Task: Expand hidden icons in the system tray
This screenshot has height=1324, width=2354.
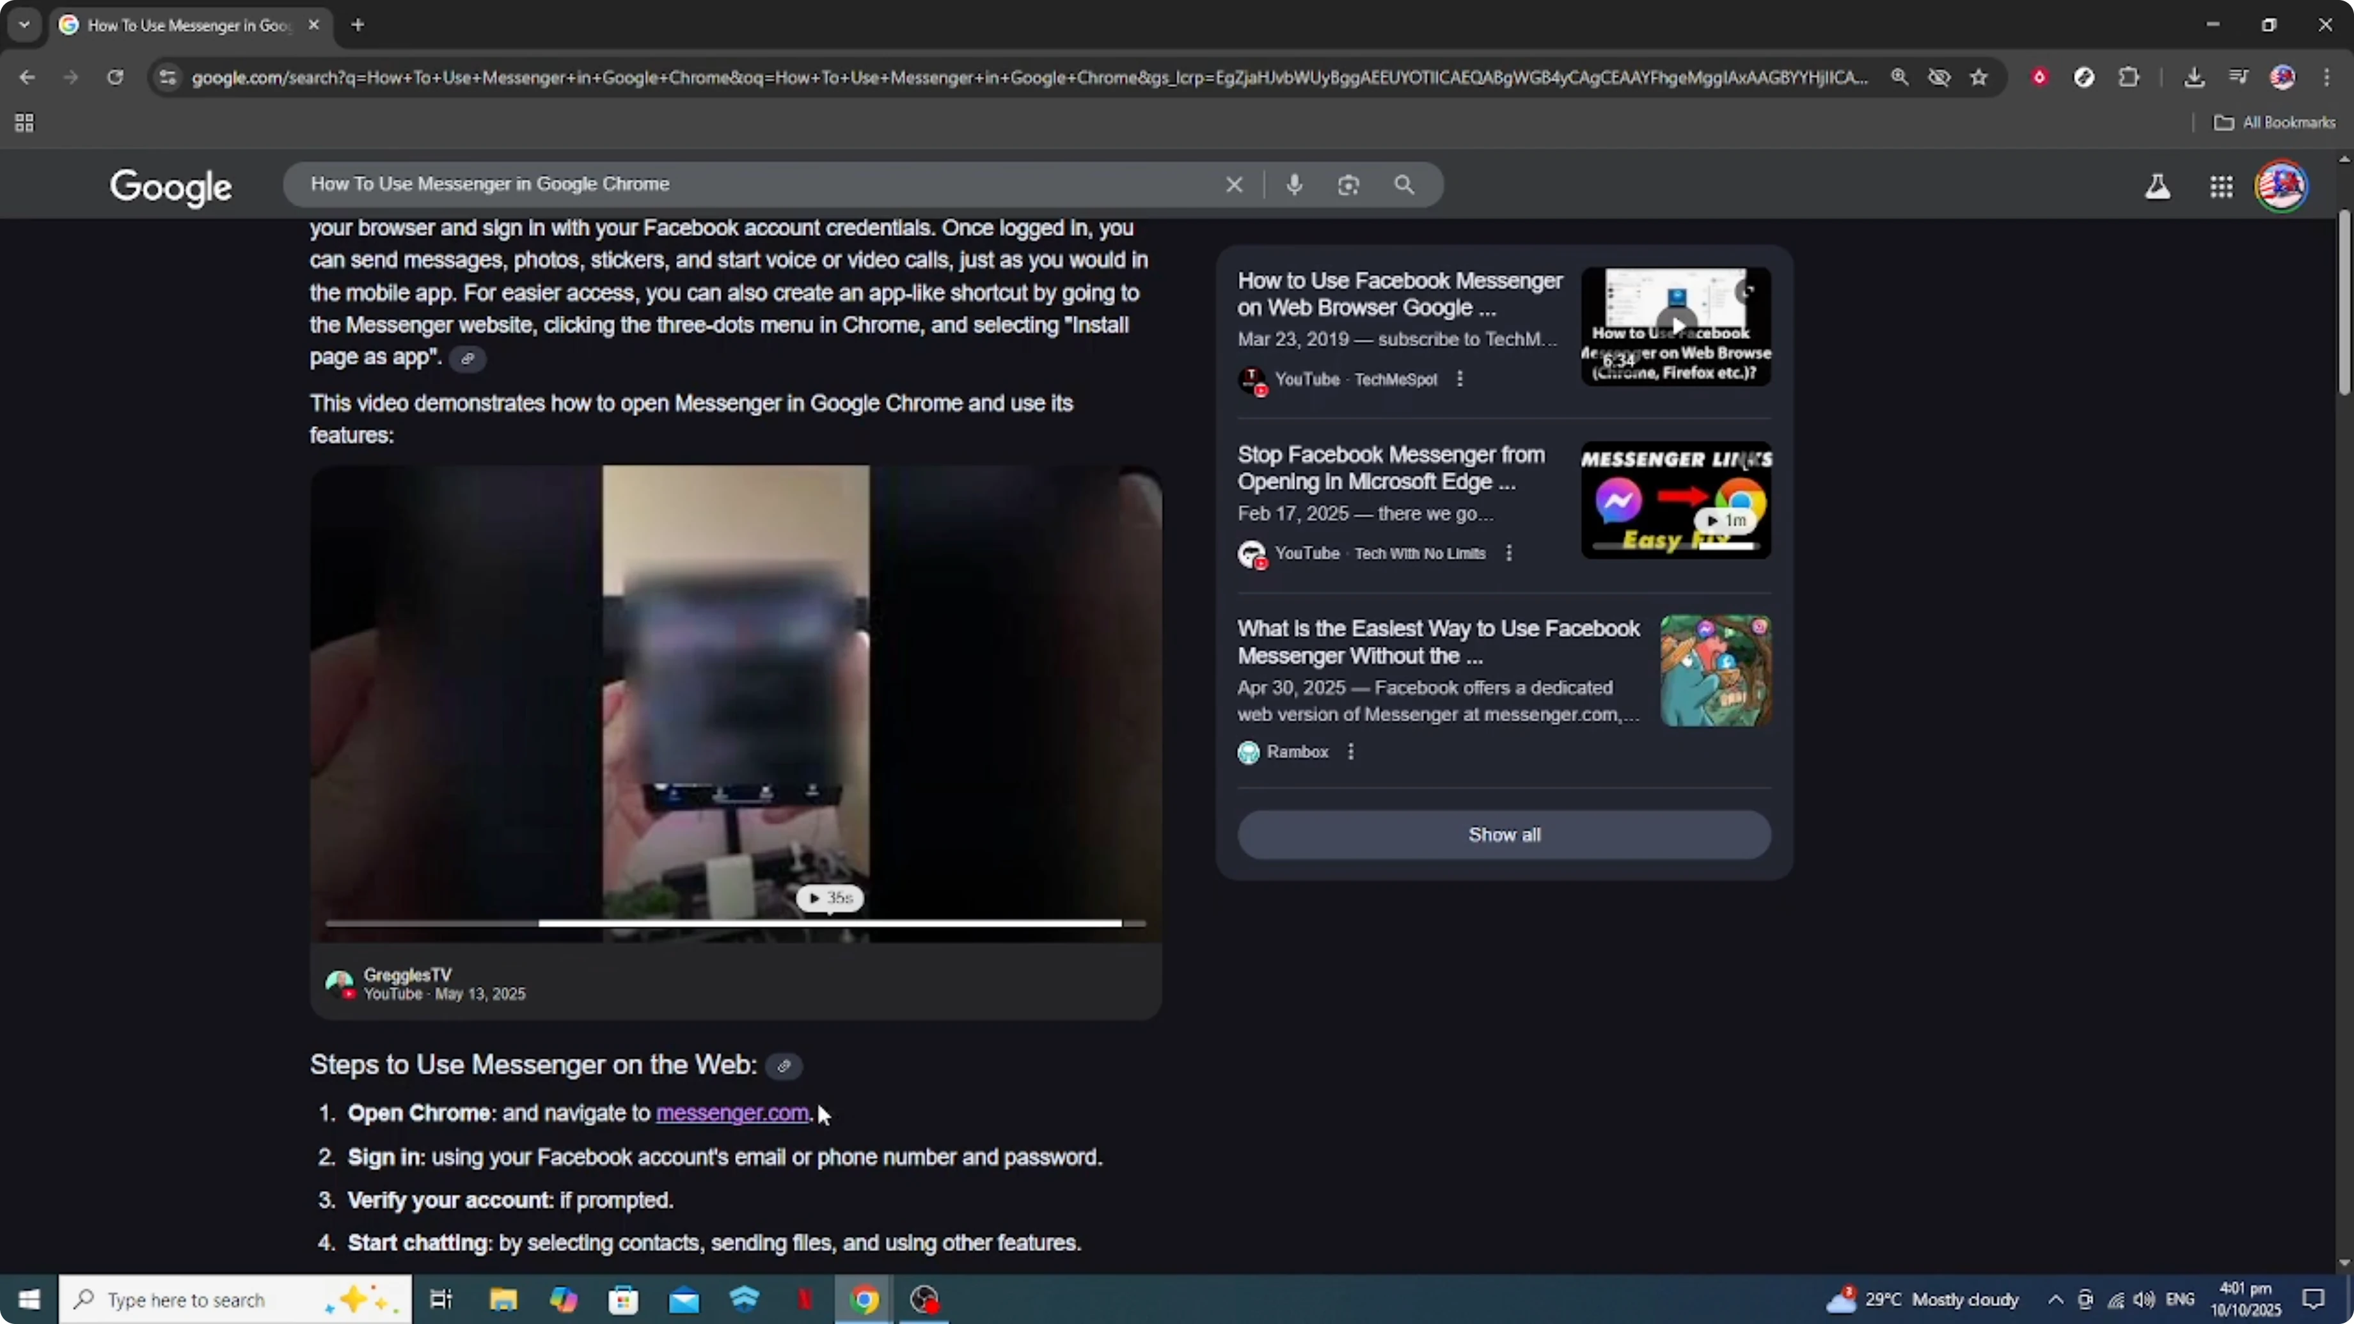Action: point(2054,1298)
